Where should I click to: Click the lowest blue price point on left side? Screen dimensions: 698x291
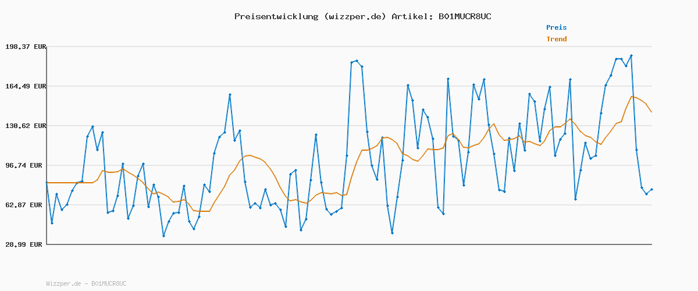pos(163,236)
